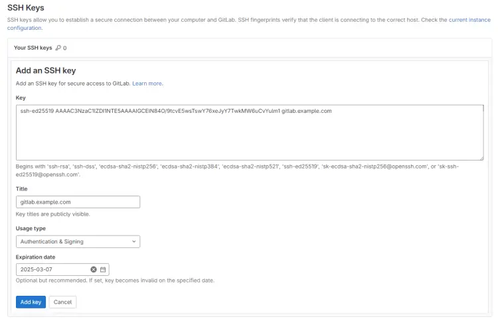Screen dimensions: 498x321
Task: Click the expiration date 2025-03-07 field
Action: click(52, 269)
